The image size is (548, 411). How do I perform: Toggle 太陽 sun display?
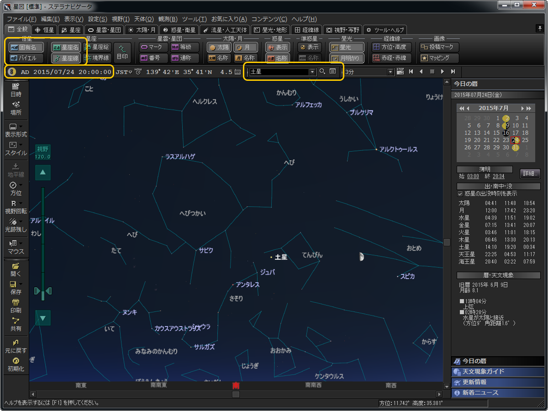(219, 47)
